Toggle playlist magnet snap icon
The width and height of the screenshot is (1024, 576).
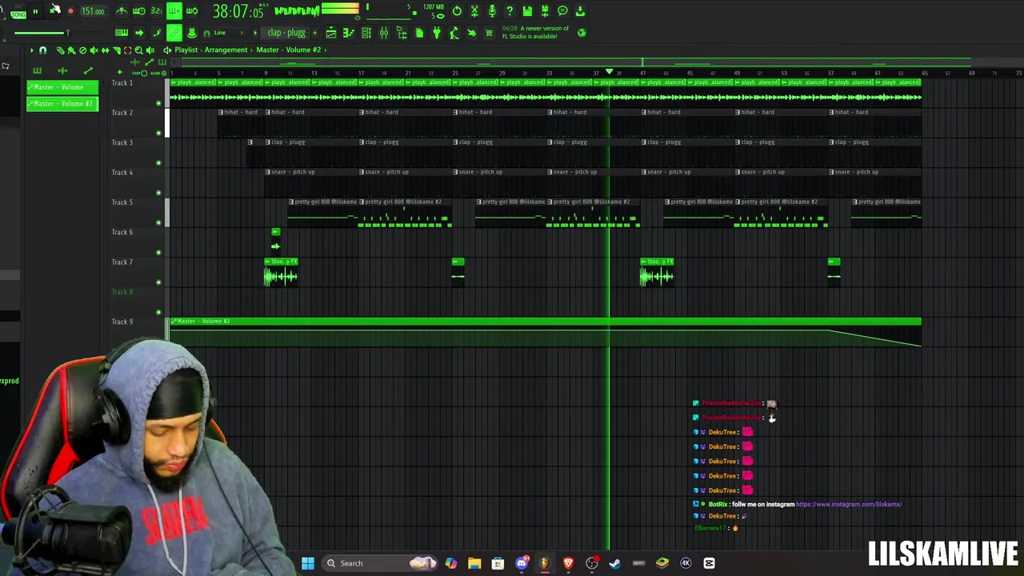coord(43,50)
